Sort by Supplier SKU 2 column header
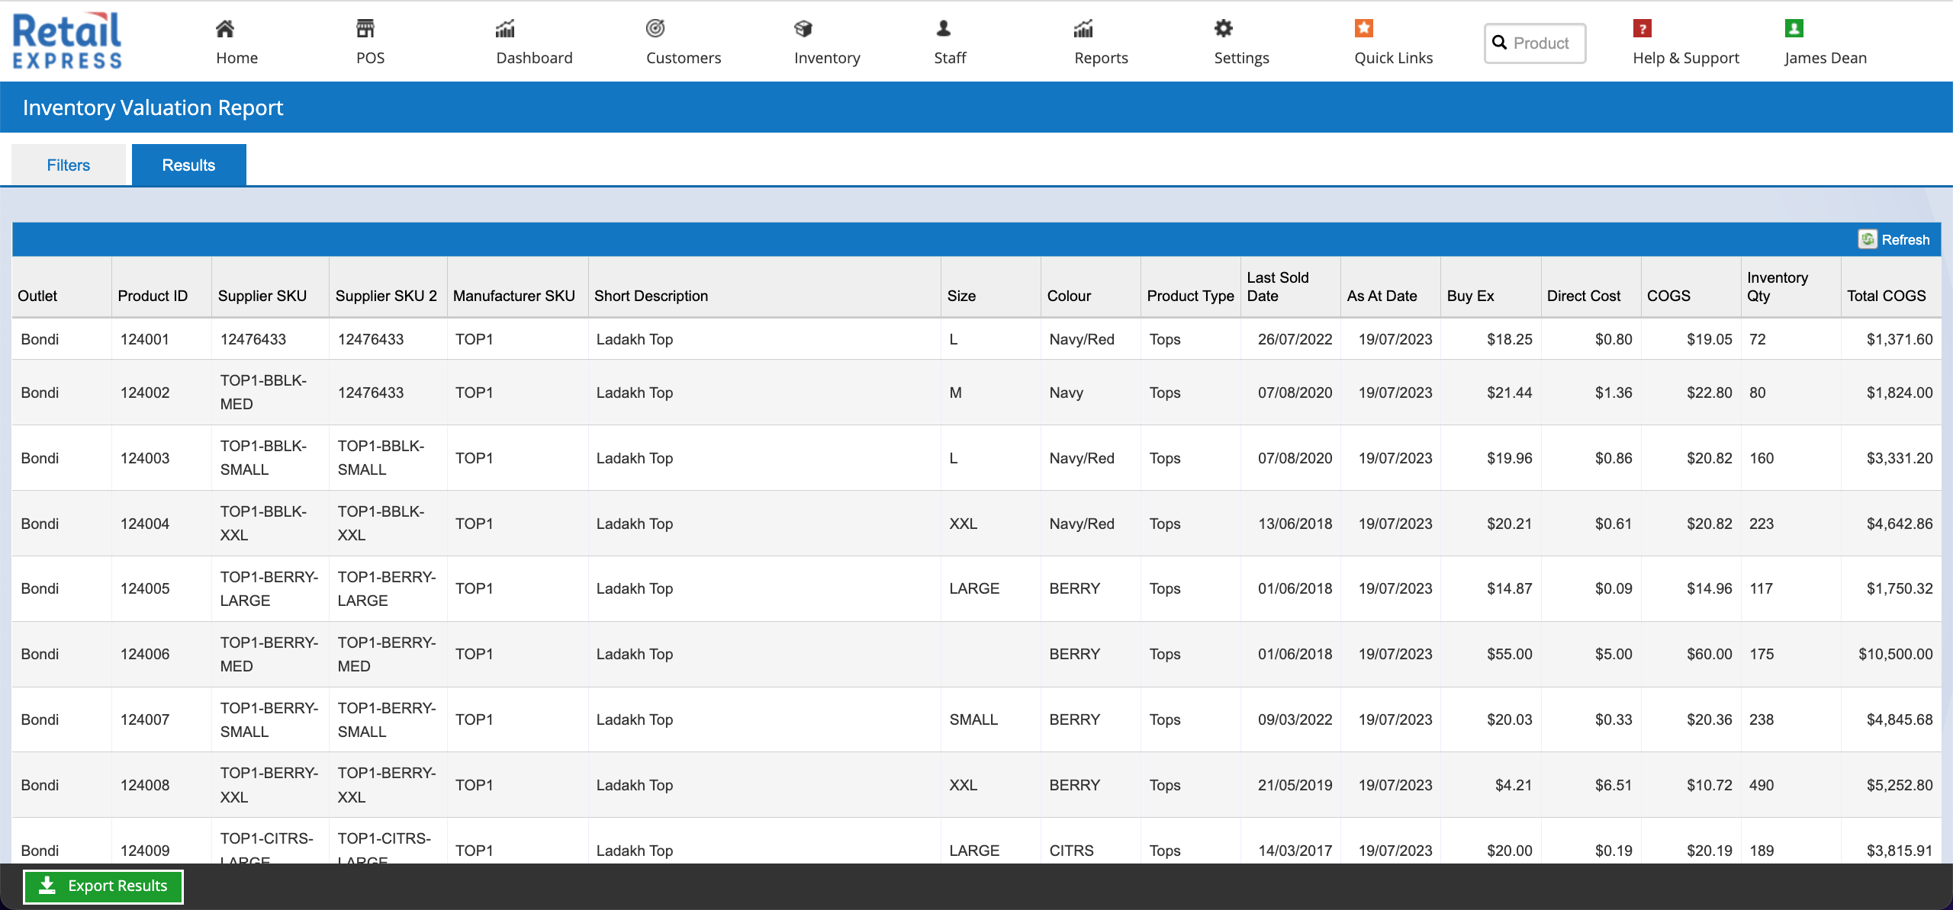 [x=386, y=296]
